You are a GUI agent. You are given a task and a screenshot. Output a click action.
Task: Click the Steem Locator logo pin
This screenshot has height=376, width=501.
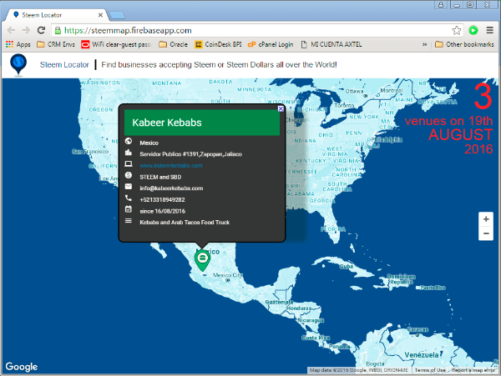[x=18, y=65]
